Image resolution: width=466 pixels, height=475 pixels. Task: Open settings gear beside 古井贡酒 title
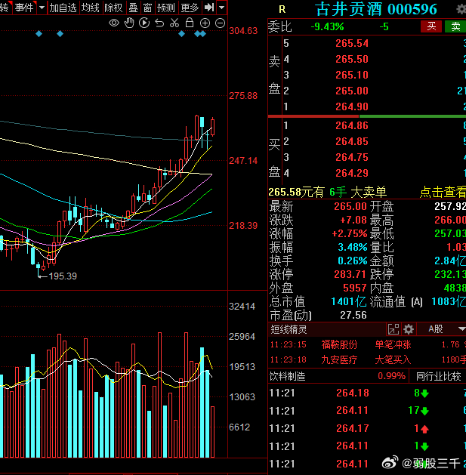tap(461, 9)
